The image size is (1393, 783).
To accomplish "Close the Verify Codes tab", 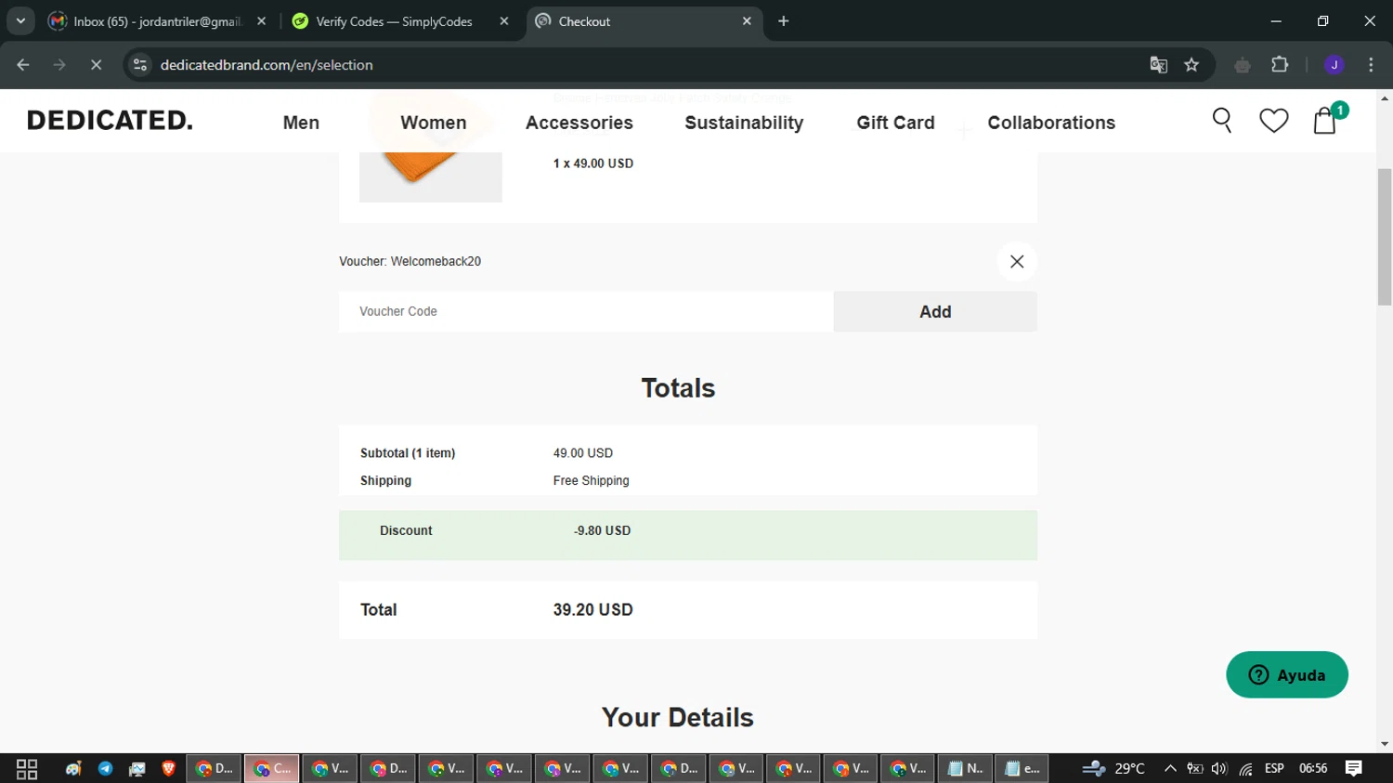I will tap(504, 21).
